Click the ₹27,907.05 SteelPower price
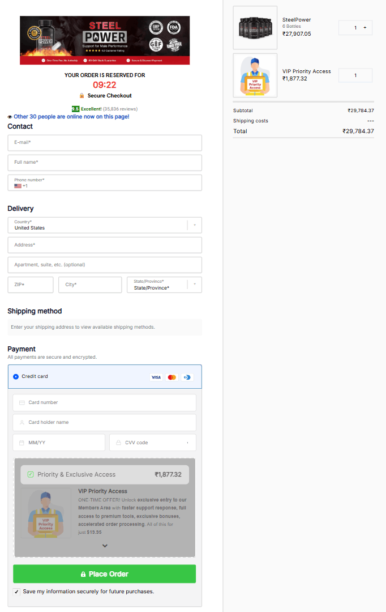Screen dimensions: 386x612 [x=297, y=34]
